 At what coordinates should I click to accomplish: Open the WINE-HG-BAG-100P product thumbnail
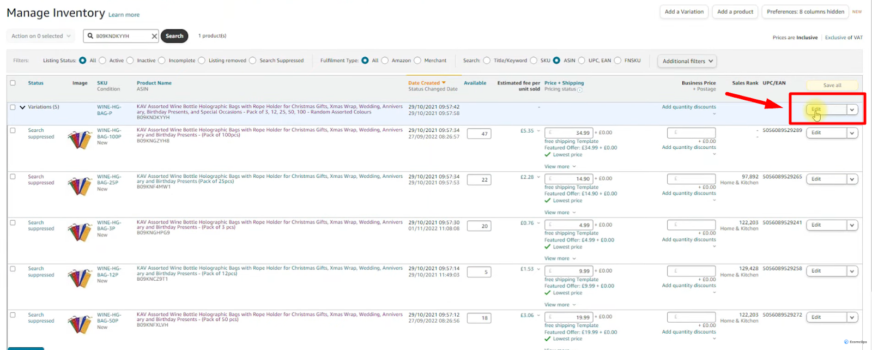80,140
